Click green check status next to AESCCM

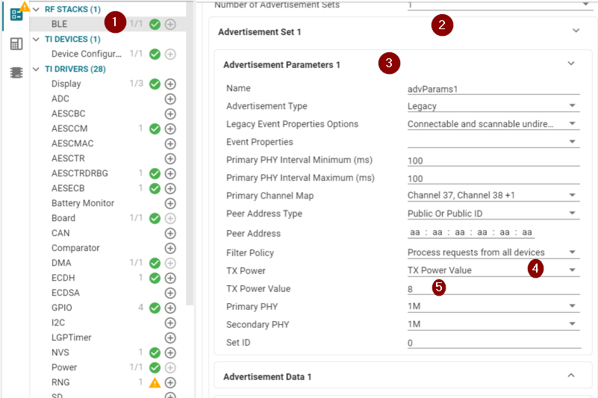tap(155, 128)
